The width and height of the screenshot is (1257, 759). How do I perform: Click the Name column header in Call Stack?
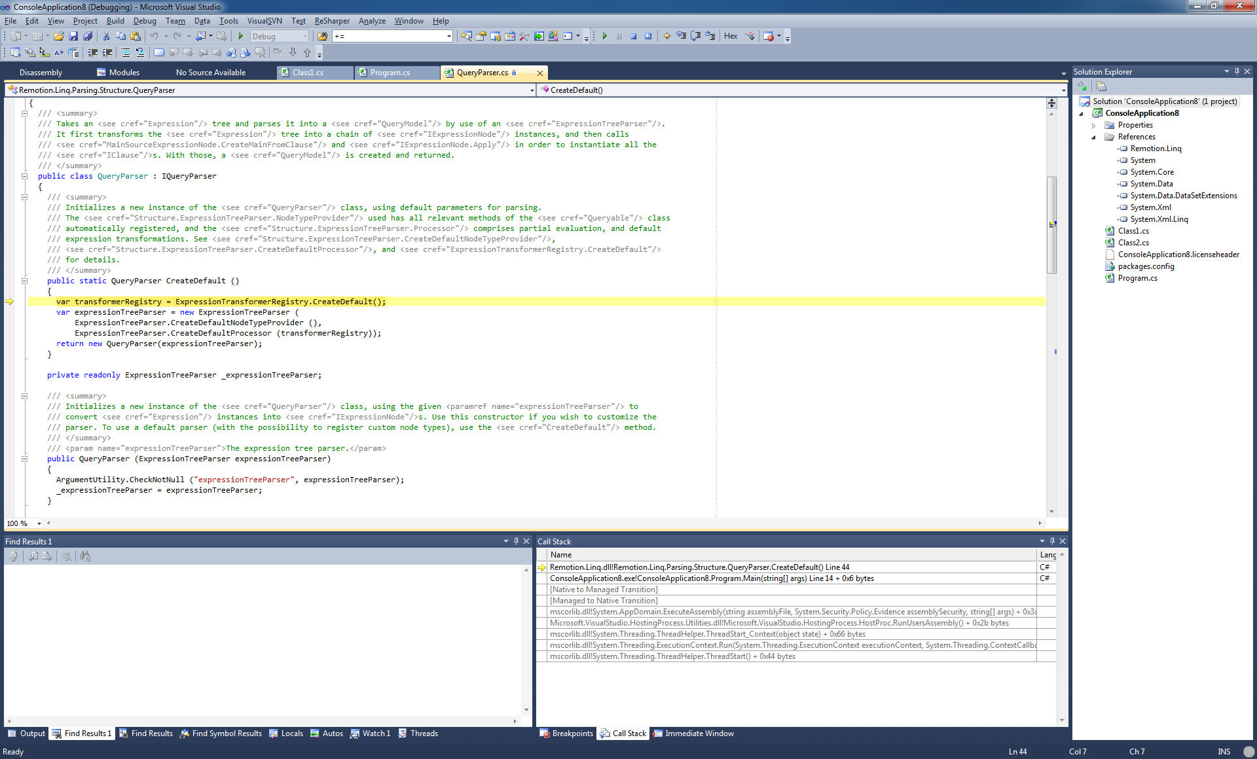[792, 555]
